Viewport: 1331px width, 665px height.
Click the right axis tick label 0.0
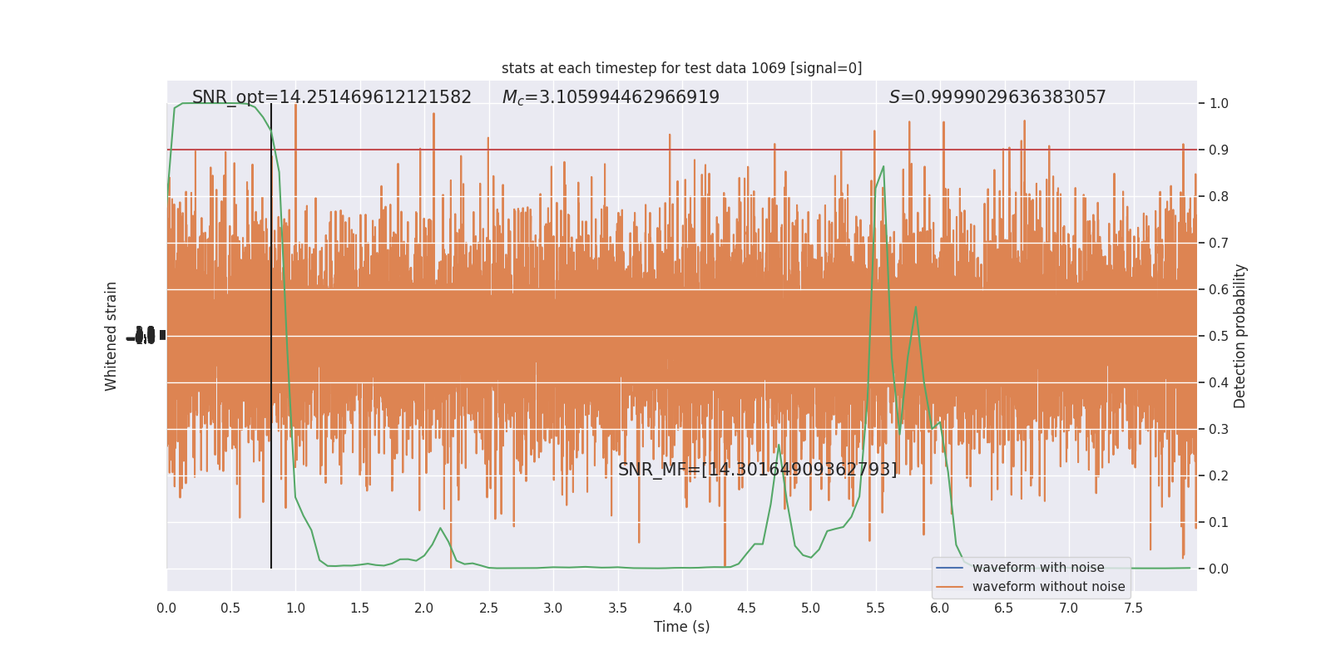point(1219,569)
